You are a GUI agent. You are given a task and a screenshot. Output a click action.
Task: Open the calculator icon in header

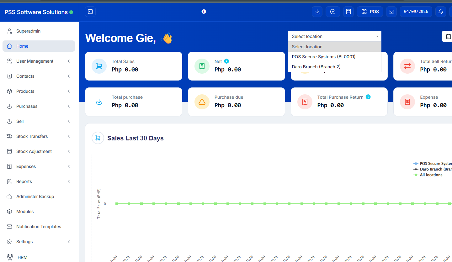(348, 12)
